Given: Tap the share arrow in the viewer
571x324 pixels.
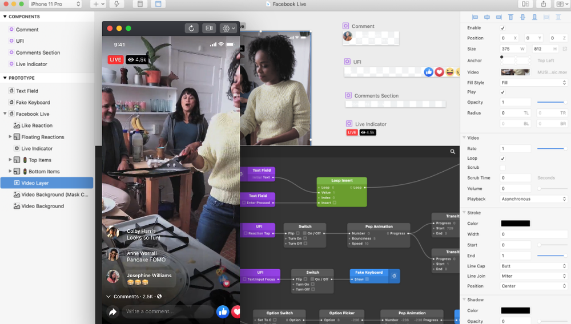Looking at the screenshot, I should 113,311.
